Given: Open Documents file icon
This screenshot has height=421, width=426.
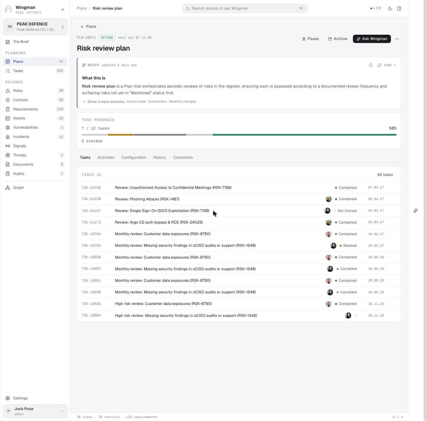Looking at the screenshot, I should pyautogui.click(x=8, y=165).
